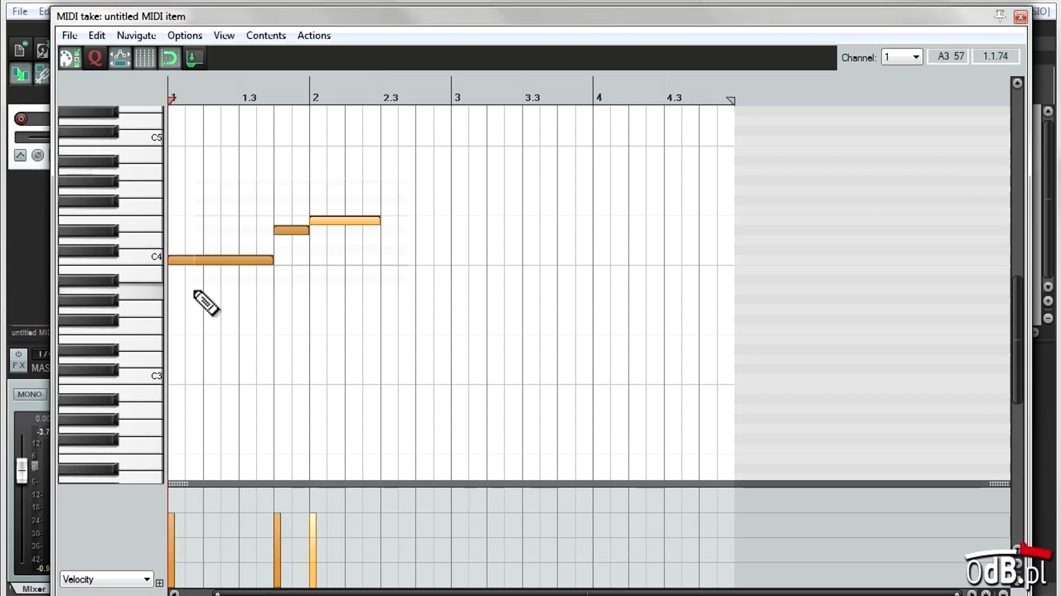Click the track phase invert icon
1061x596 pixels.
click(x=38, y=155)
